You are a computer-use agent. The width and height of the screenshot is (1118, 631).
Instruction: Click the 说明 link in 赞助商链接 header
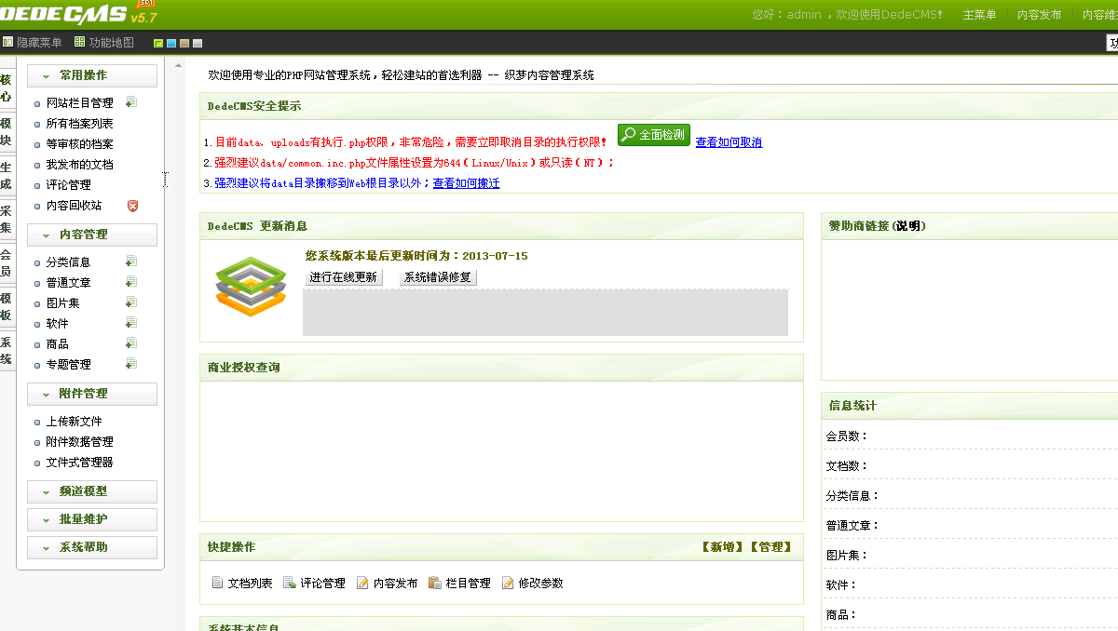click(907, 226)
